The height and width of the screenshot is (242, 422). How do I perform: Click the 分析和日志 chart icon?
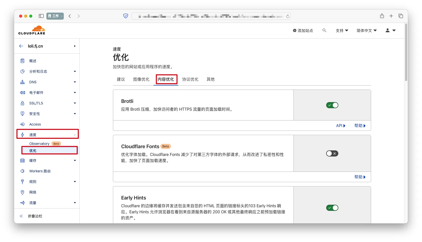pos(22,71)
